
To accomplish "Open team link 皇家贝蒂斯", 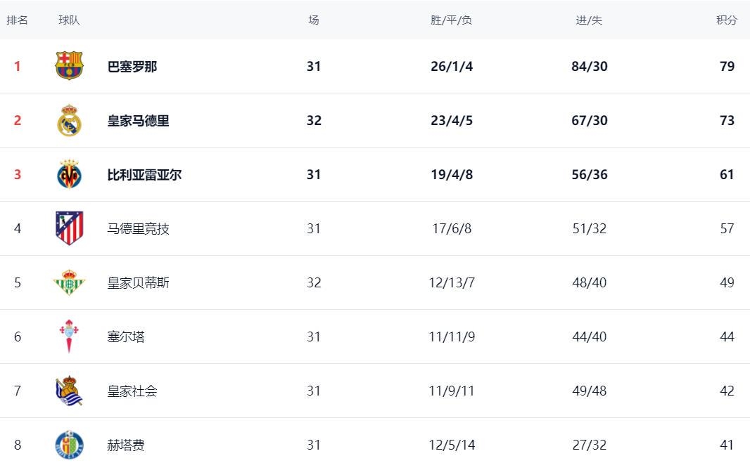I will coord(138,283).
